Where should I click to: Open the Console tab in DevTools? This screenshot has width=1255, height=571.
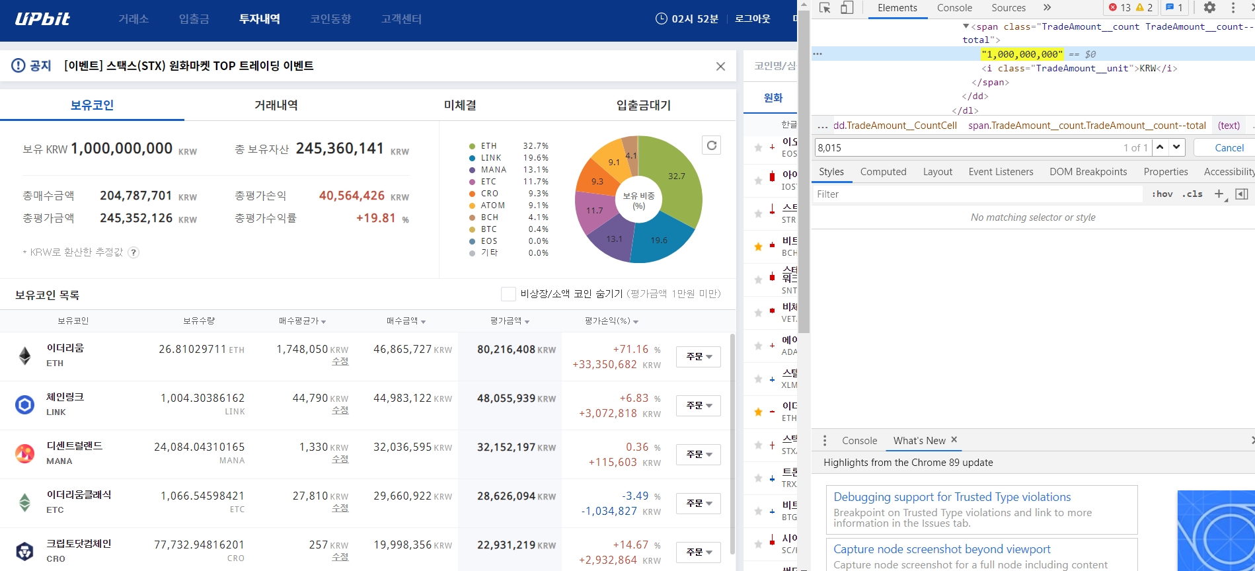954,8
